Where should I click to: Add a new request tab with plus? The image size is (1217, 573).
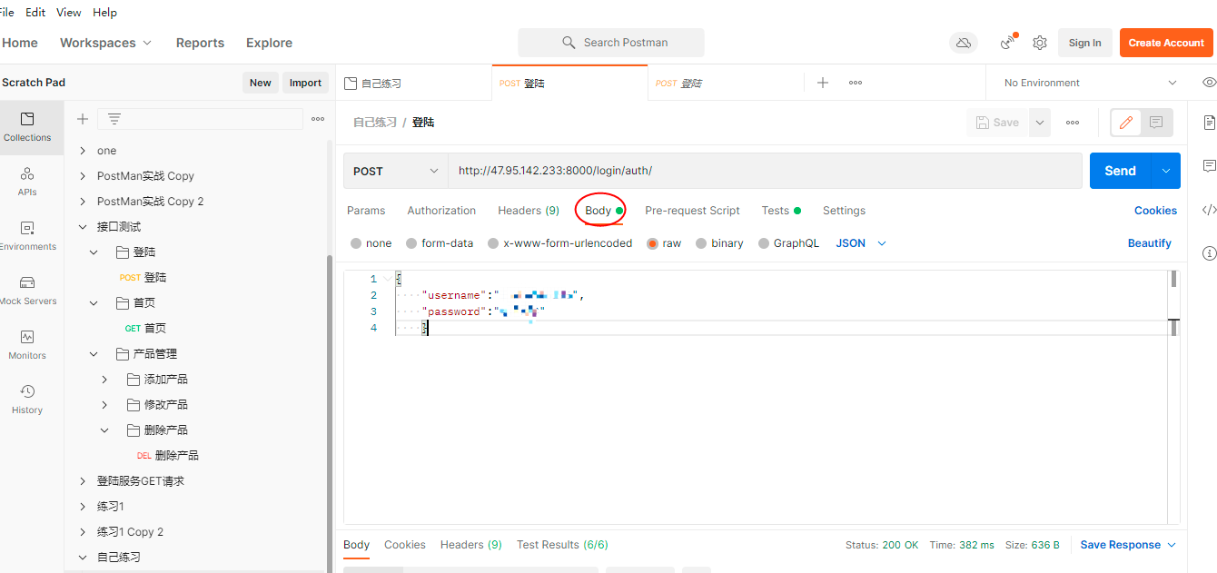coord(823,83)
